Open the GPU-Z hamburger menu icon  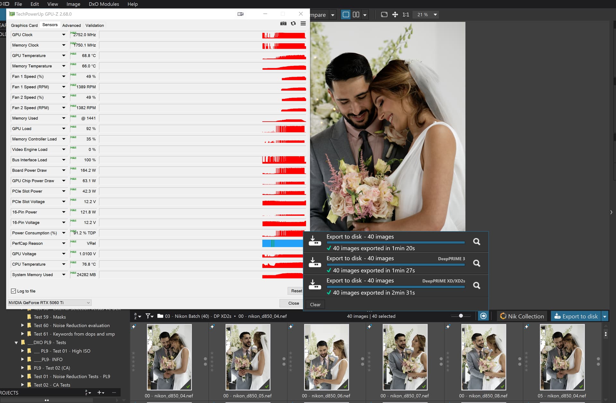pyautogui.click(x=303, y=23)
